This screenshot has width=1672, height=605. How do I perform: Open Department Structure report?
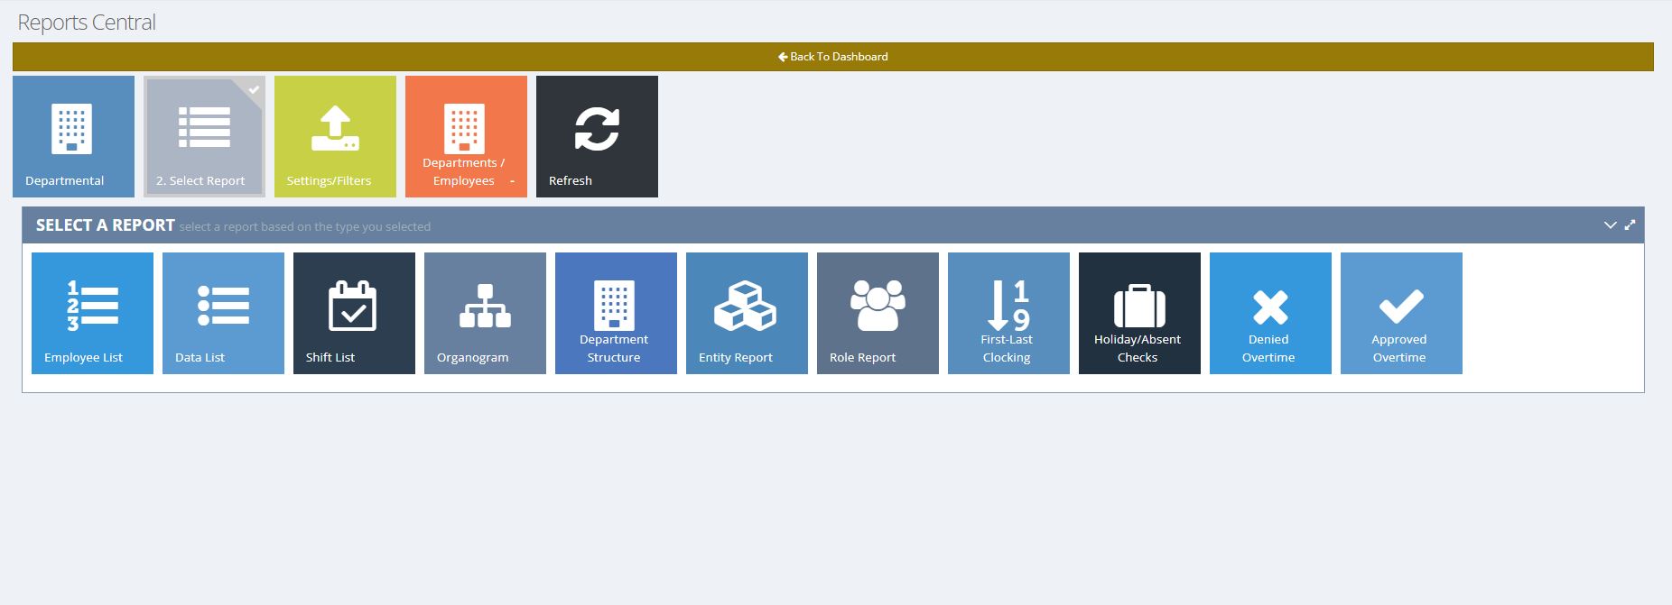616,313
